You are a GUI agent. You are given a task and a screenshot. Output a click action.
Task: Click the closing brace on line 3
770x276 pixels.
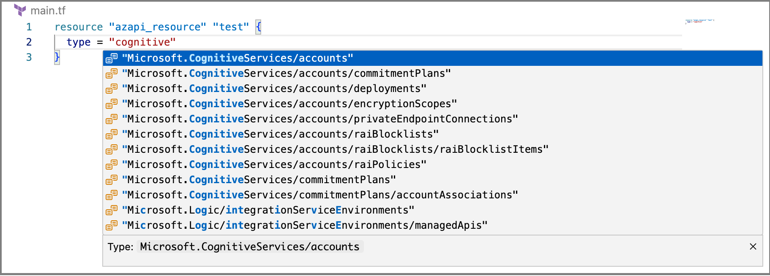(57, 57)
